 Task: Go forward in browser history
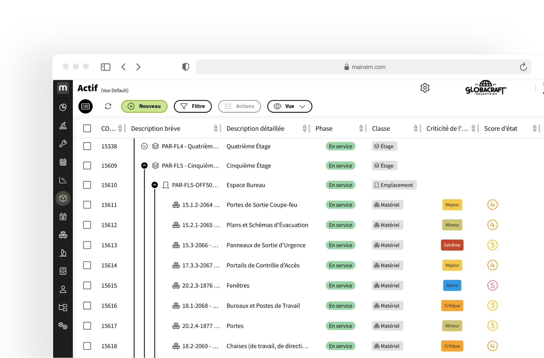pos(138,67)
